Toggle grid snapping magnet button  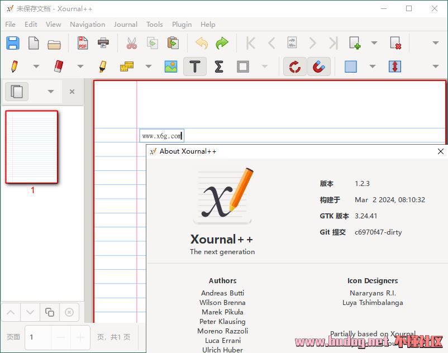click(x=318, y=66)
